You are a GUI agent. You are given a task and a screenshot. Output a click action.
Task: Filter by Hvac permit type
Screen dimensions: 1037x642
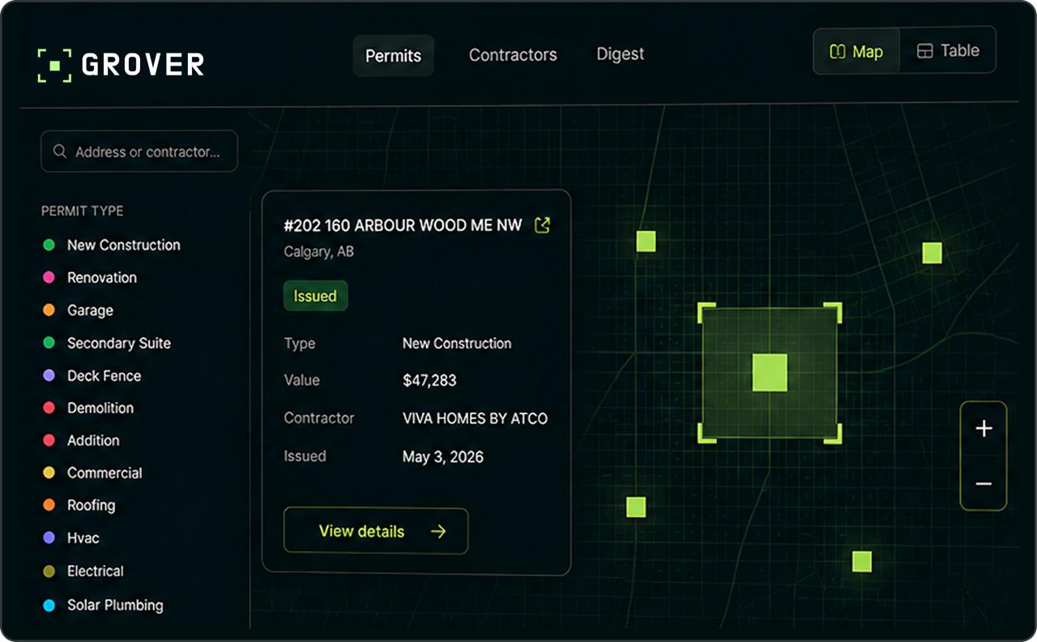[x=70, y=537]
